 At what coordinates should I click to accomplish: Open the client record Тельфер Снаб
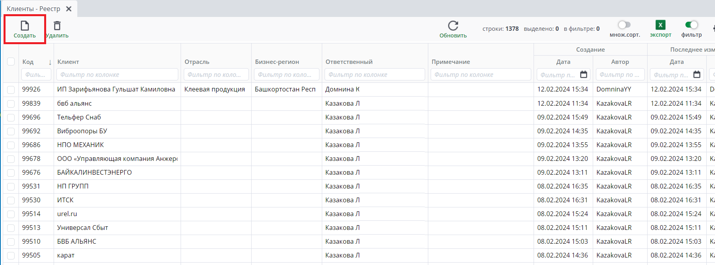coord(79,117)
